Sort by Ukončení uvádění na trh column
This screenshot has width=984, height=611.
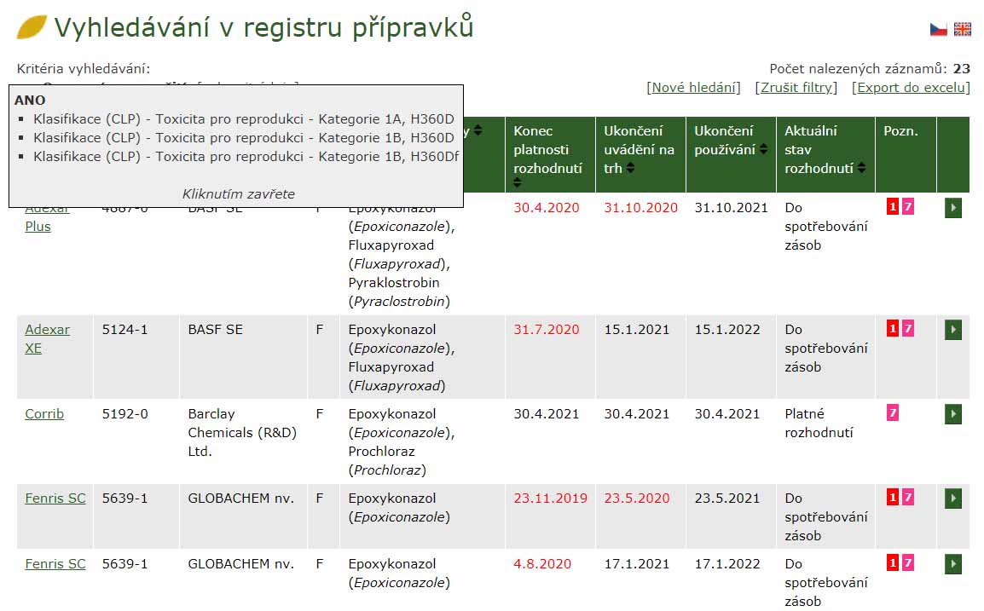point(630,169)
